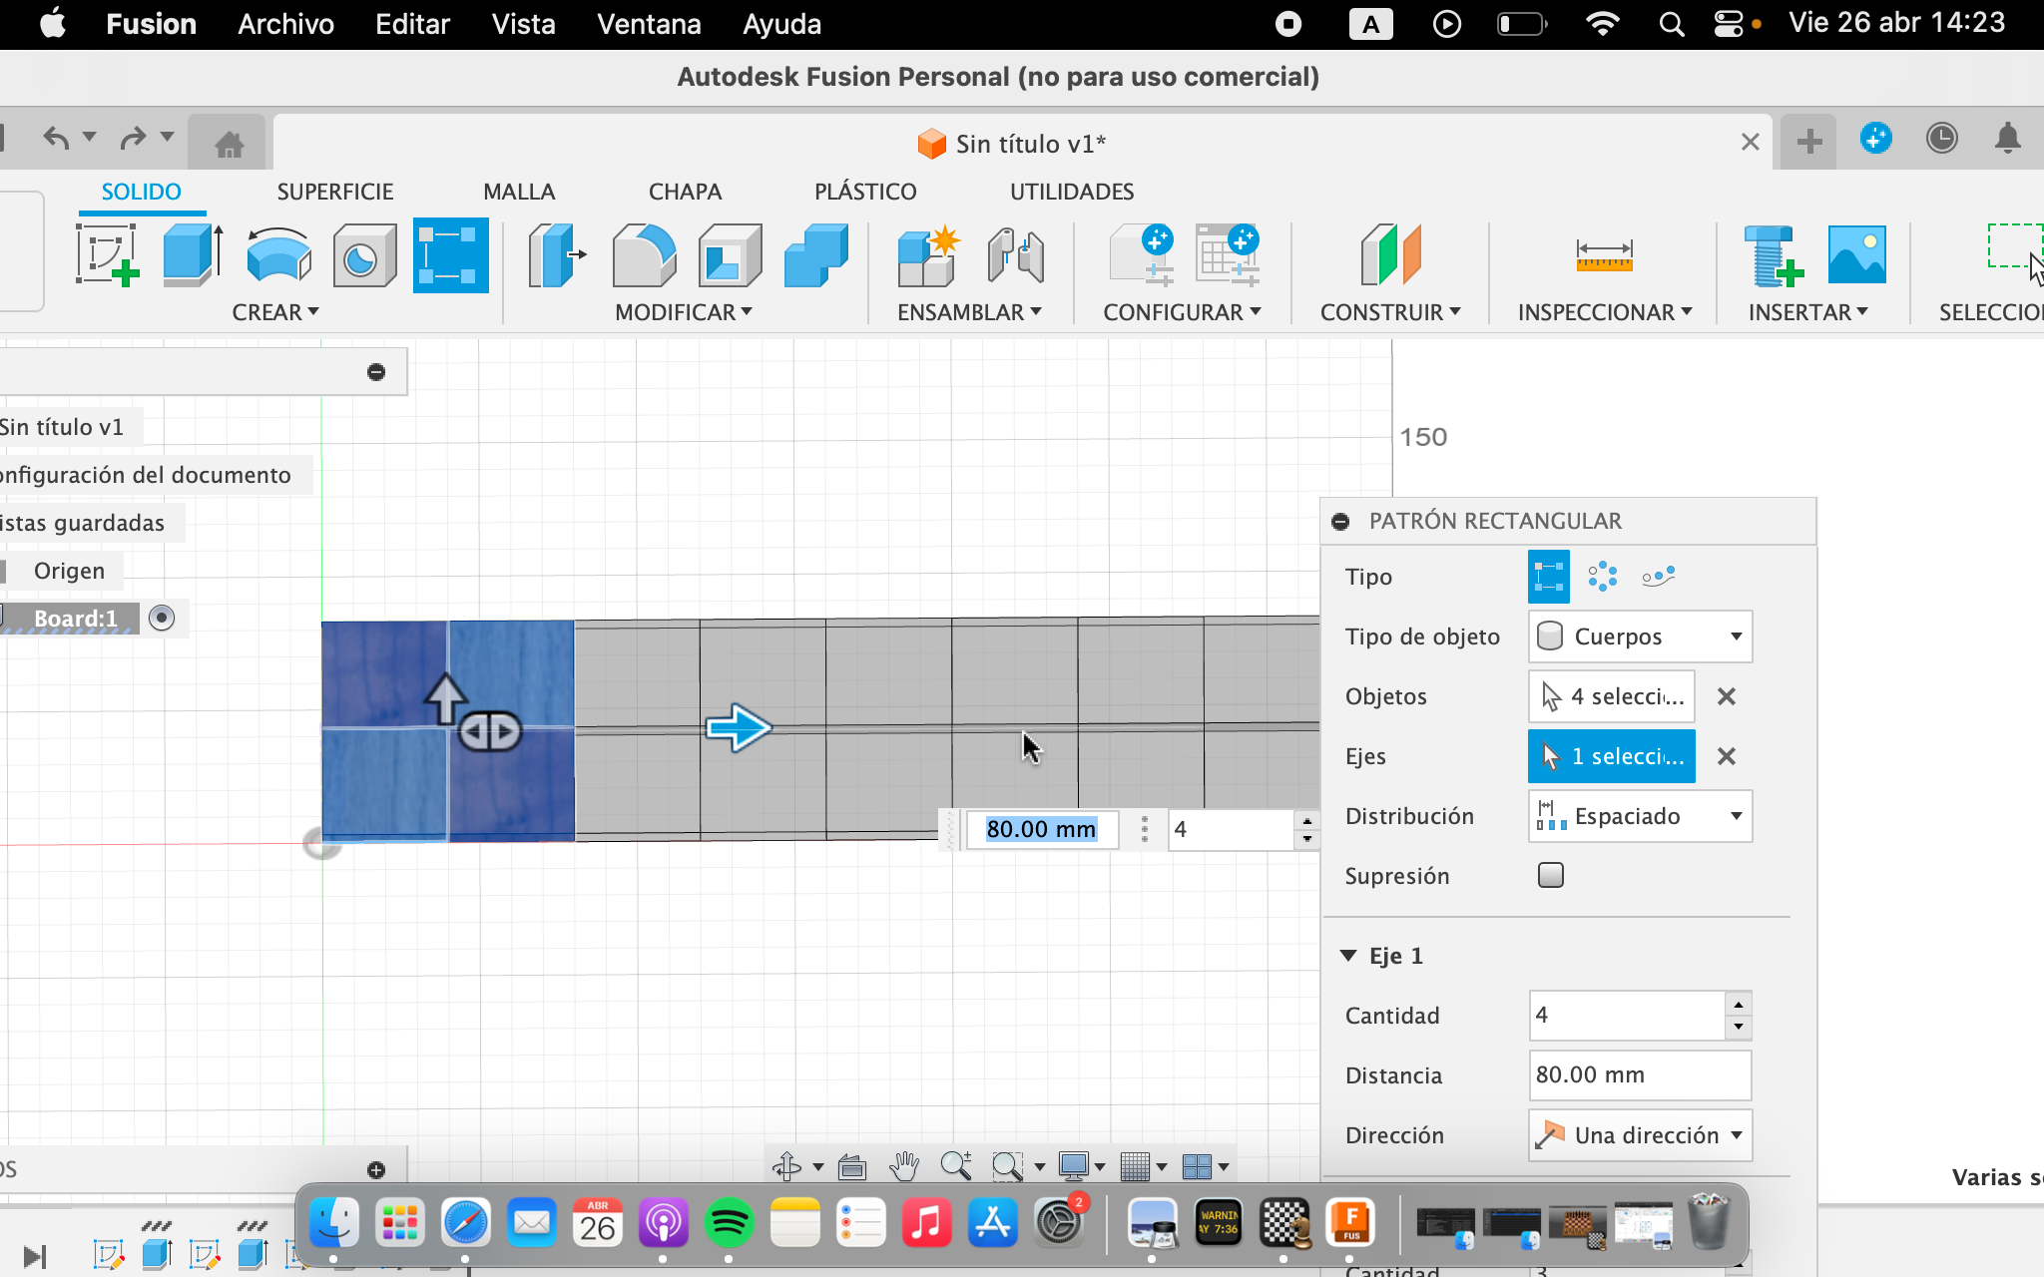This screenshot has width=2044, height=1277.
Task: Choose the circular pattern type
Action: pyautogui.click(x=1602, y=577)
